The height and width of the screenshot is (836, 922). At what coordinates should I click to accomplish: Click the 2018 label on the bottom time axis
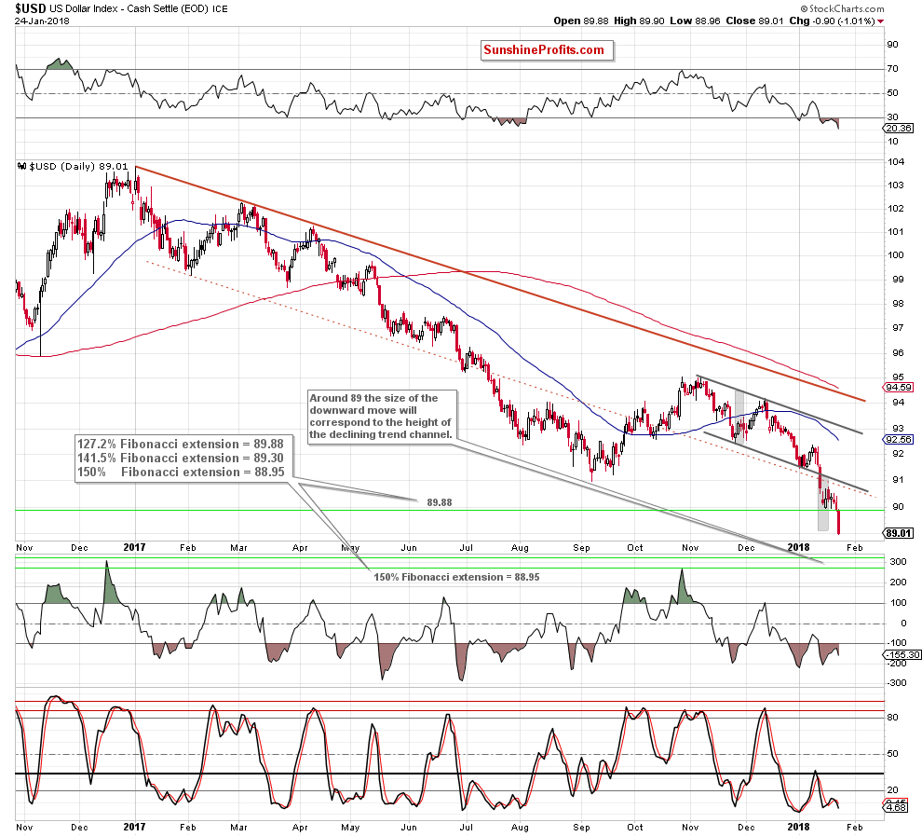[798, 827]
